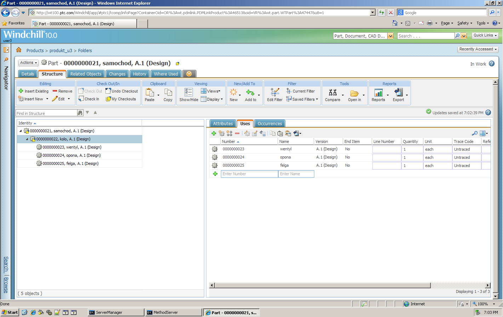Click the Add to icon
This screenshot has width=503, height=317.
250,93
